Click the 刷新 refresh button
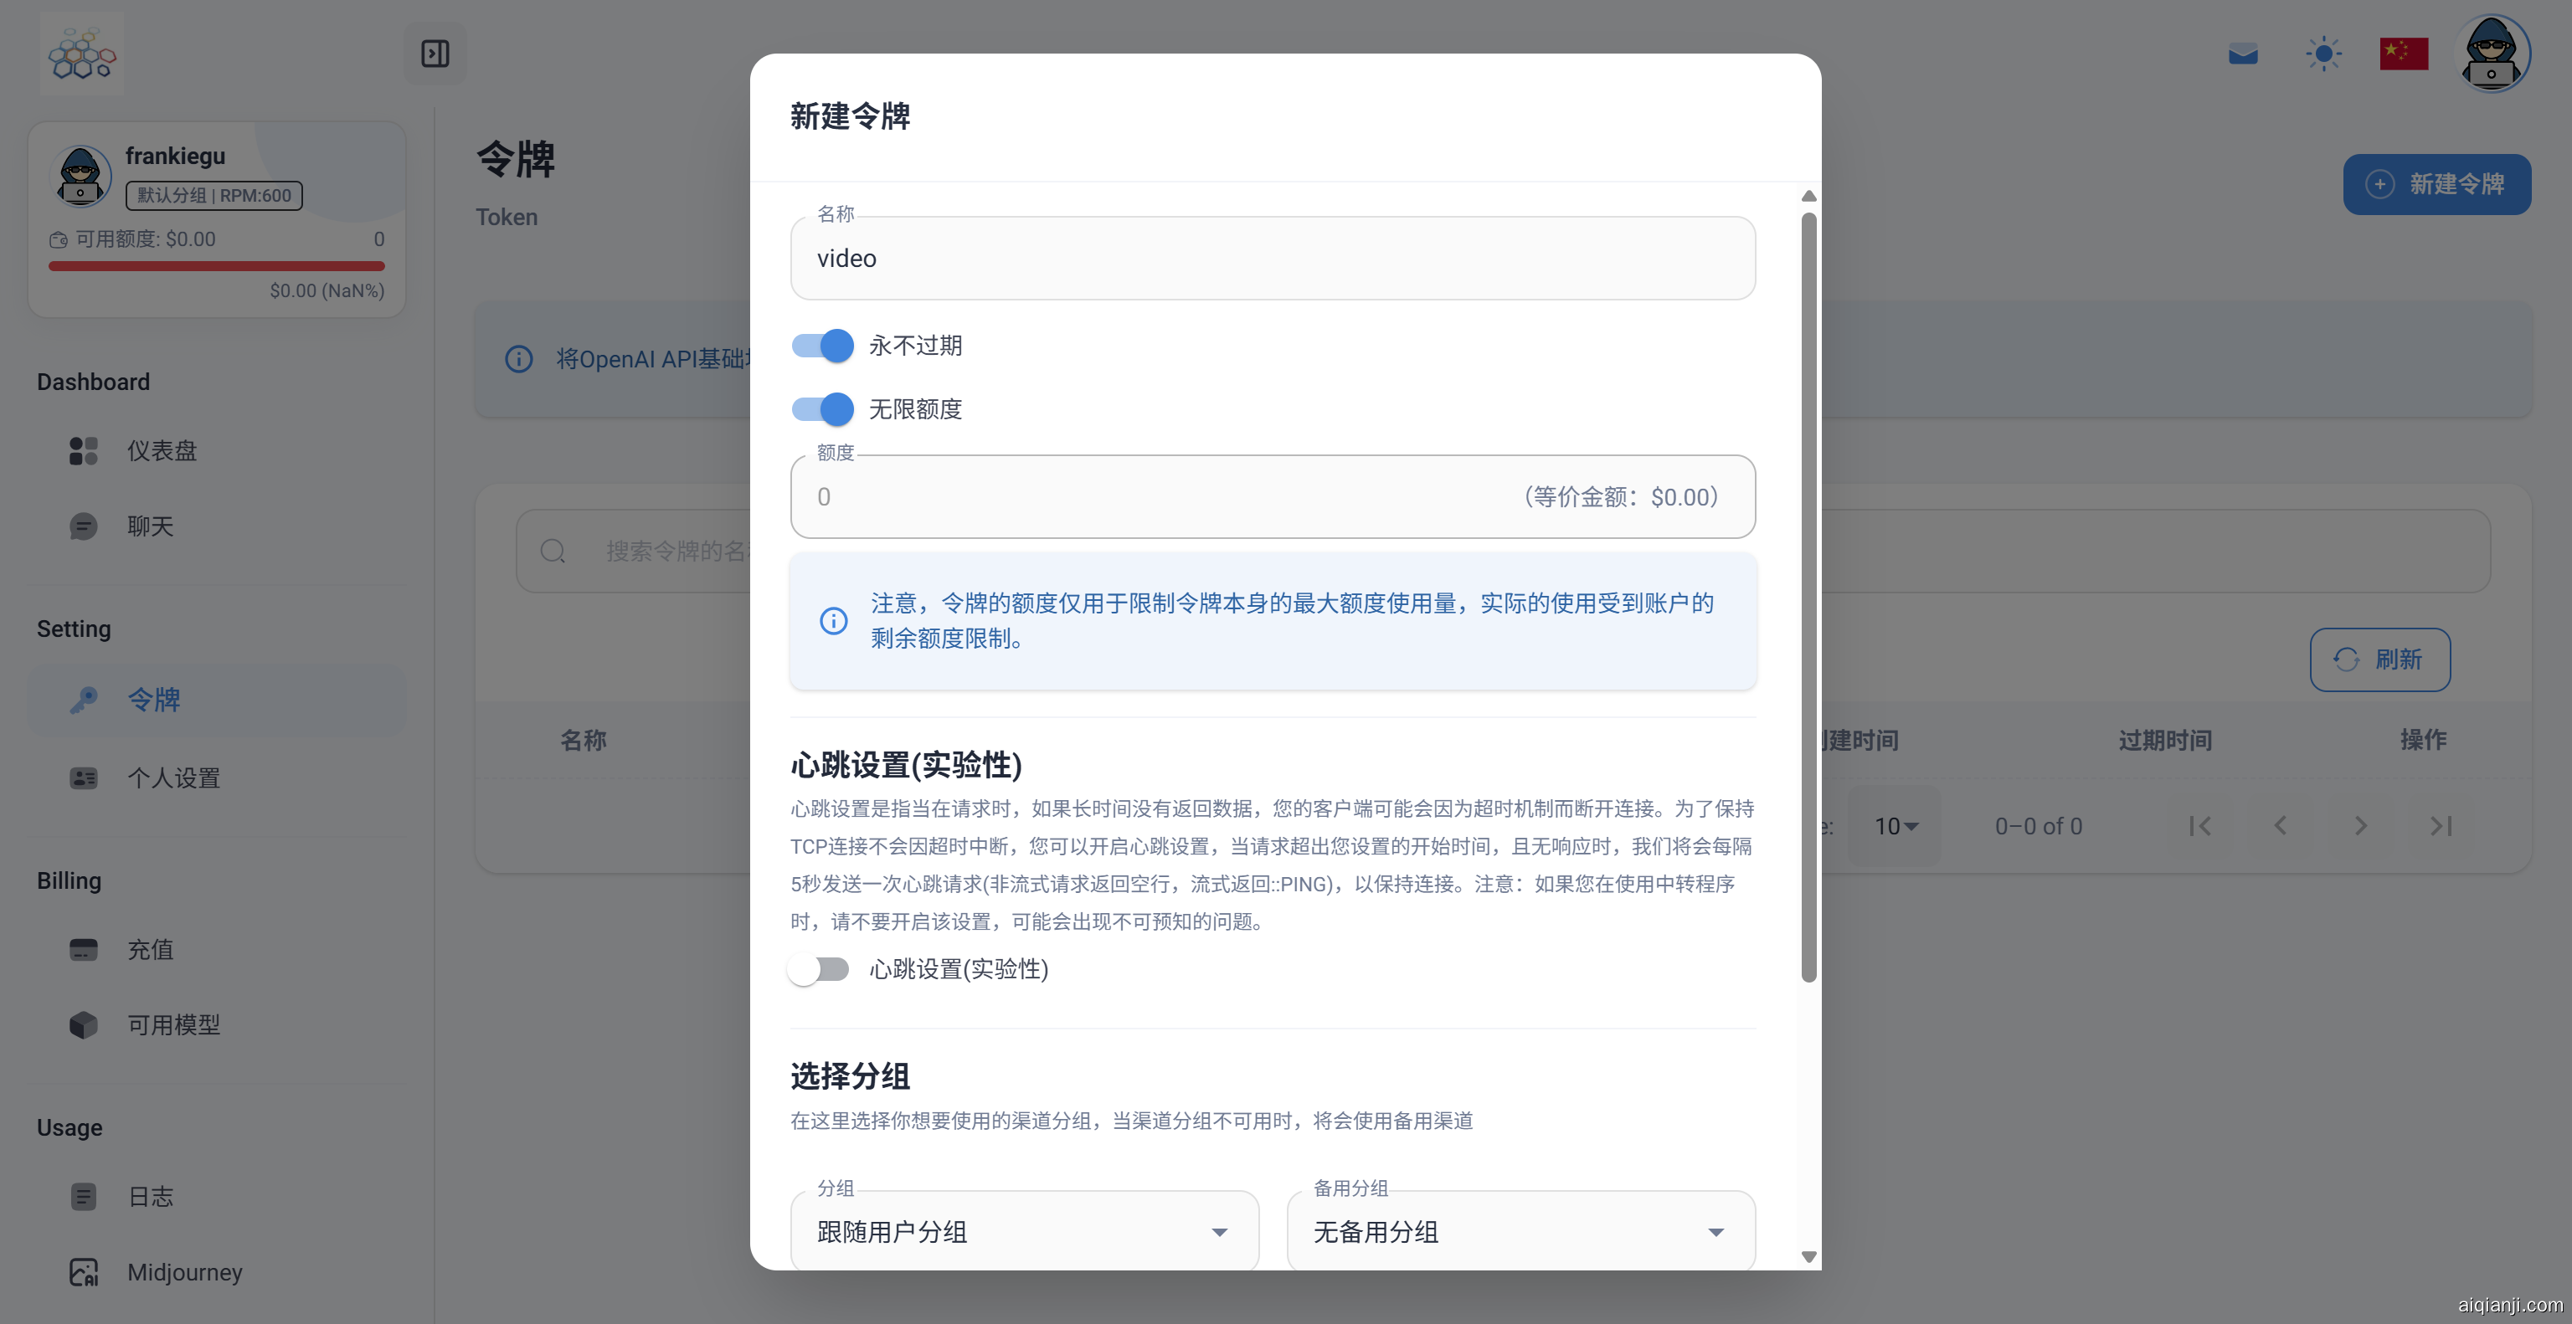Viewport: 2572px width, 1324px height. click(x=2380, y=659)
